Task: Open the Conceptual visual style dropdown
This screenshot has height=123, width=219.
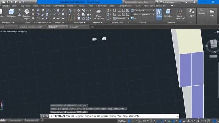Action: [x=143, y=10]
